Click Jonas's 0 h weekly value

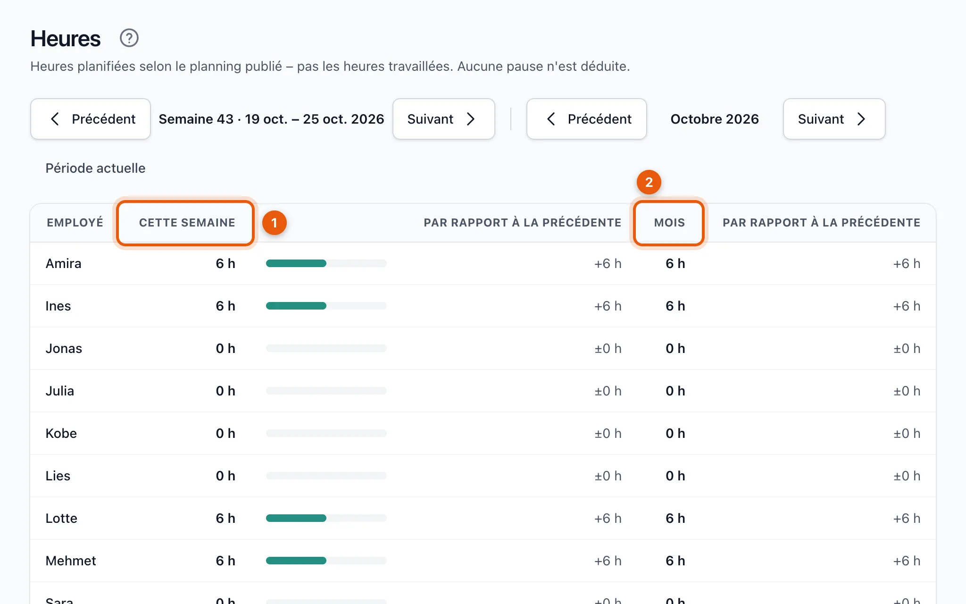click(225, 348)
